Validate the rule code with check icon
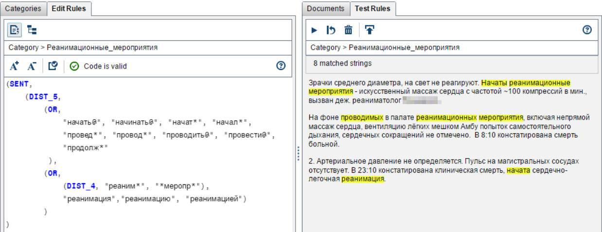The width and height of the screenshot is (602, 232). pyautogui.click(x=53, y=66)
